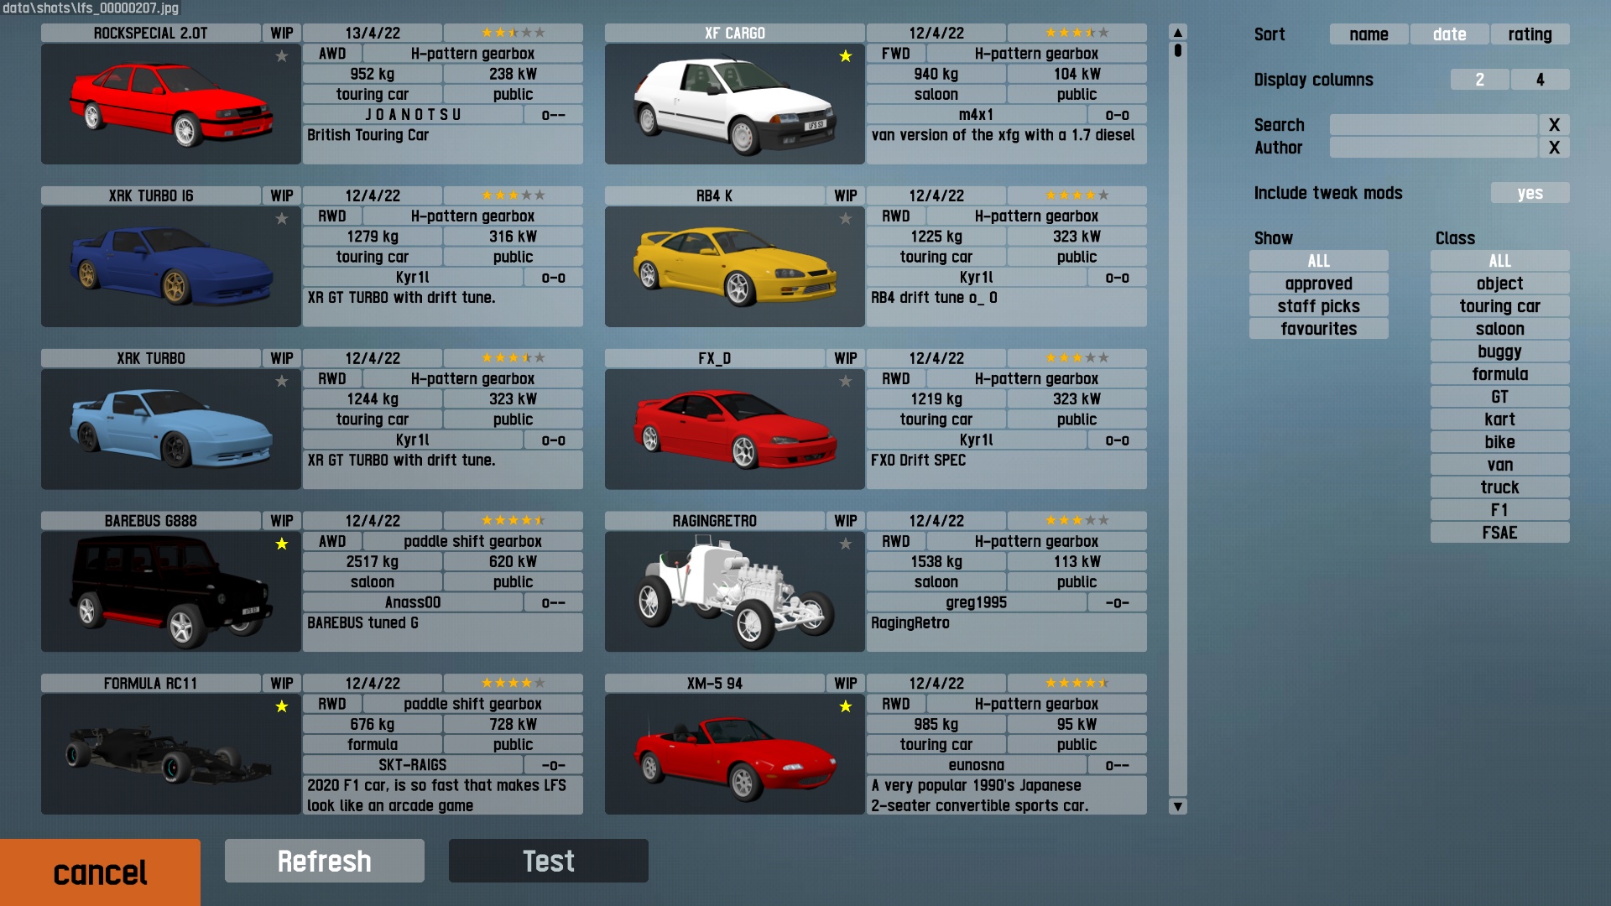Clear Search field with X button
Image resolution: width=1611 pixels, height=906 pixels.
[x=1554, y=125]
